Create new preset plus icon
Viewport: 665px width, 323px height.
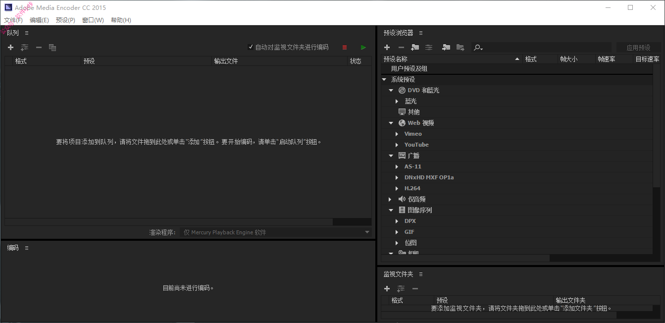point(387,48)
